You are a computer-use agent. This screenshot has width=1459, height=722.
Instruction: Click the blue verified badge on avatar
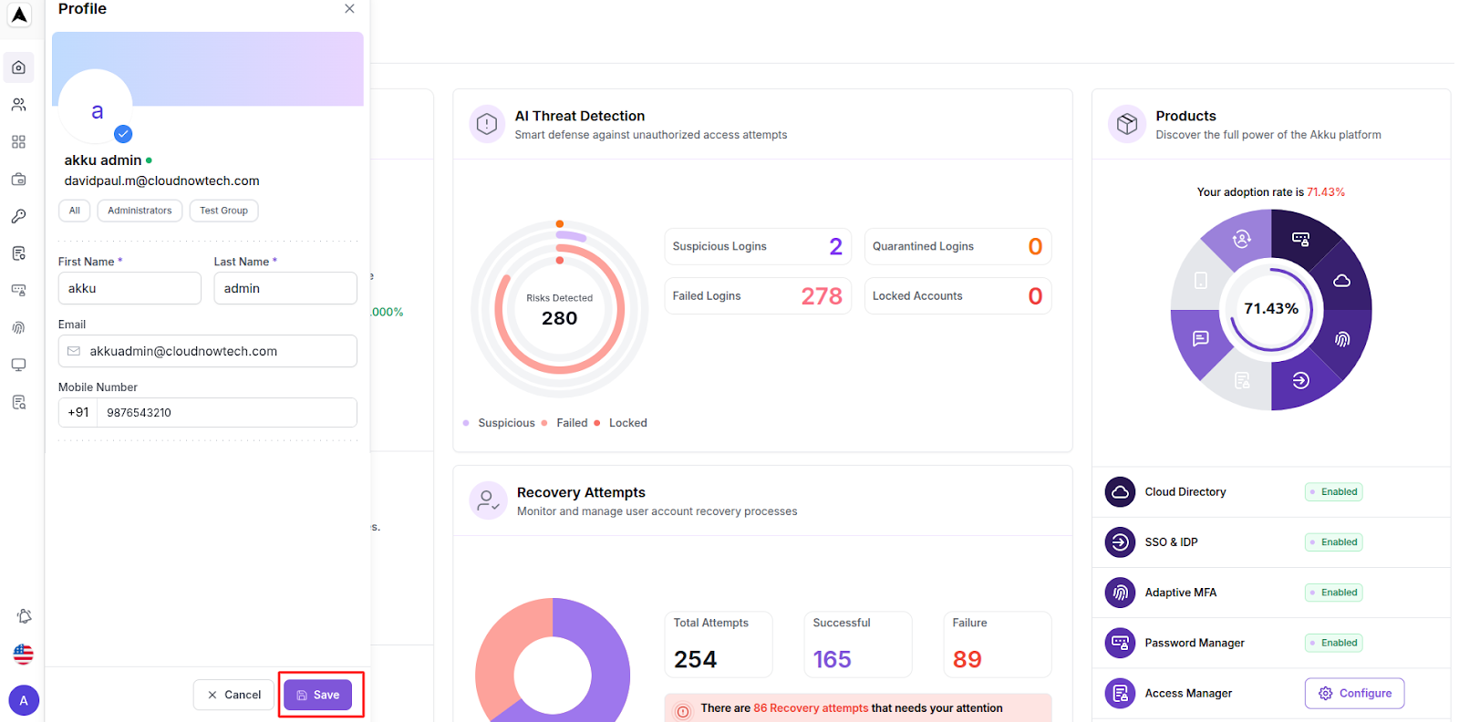[x=123, y=134]
